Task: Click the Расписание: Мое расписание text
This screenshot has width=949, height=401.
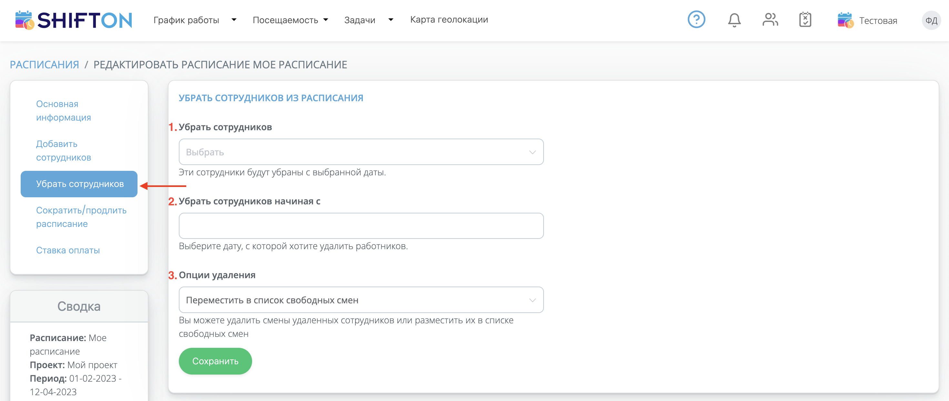Action: (68, 344)
